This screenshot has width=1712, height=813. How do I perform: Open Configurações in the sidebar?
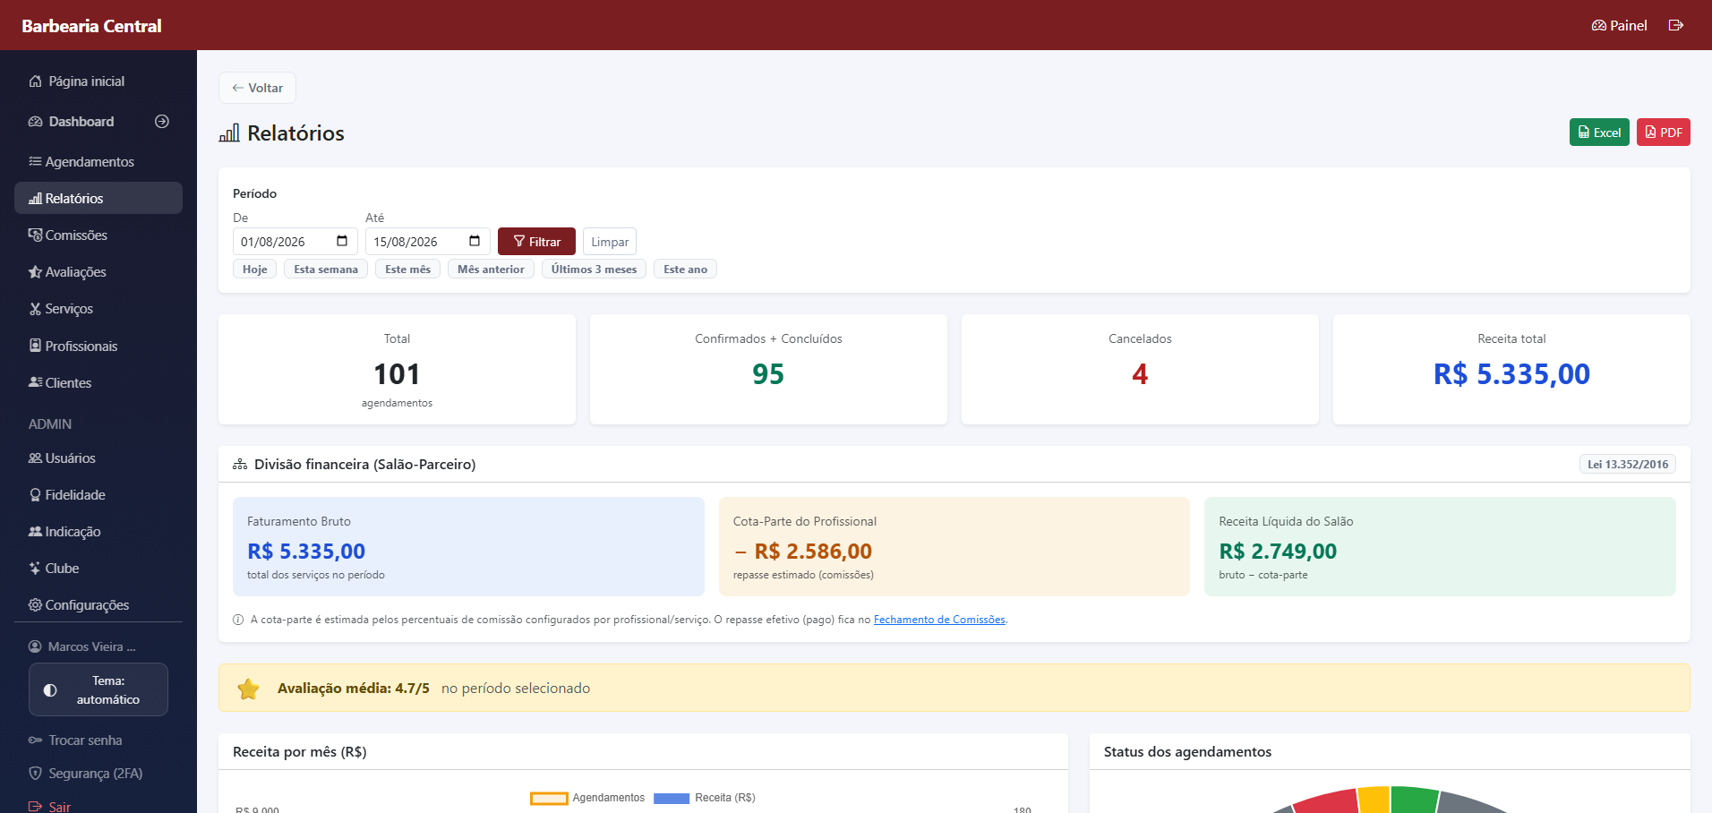click(98, 605)
